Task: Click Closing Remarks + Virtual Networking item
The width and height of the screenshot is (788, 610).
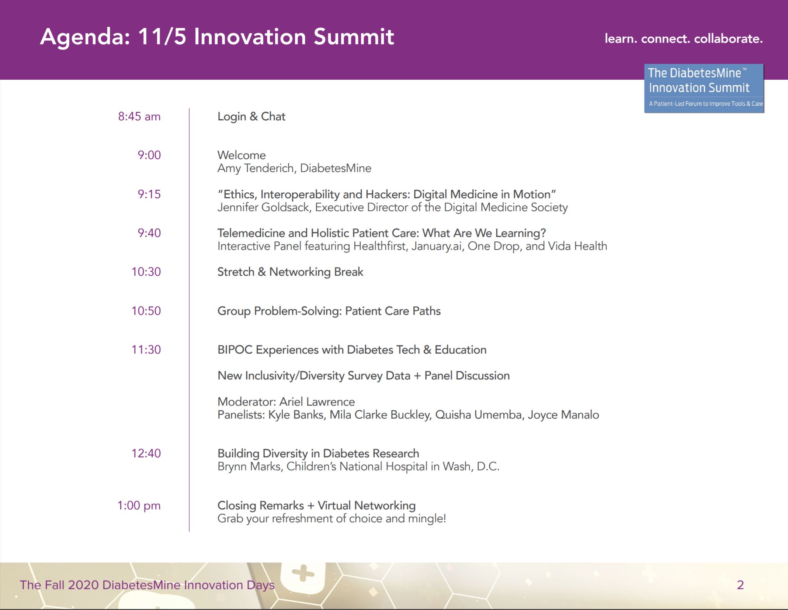Action: click(x=316, y=505)
